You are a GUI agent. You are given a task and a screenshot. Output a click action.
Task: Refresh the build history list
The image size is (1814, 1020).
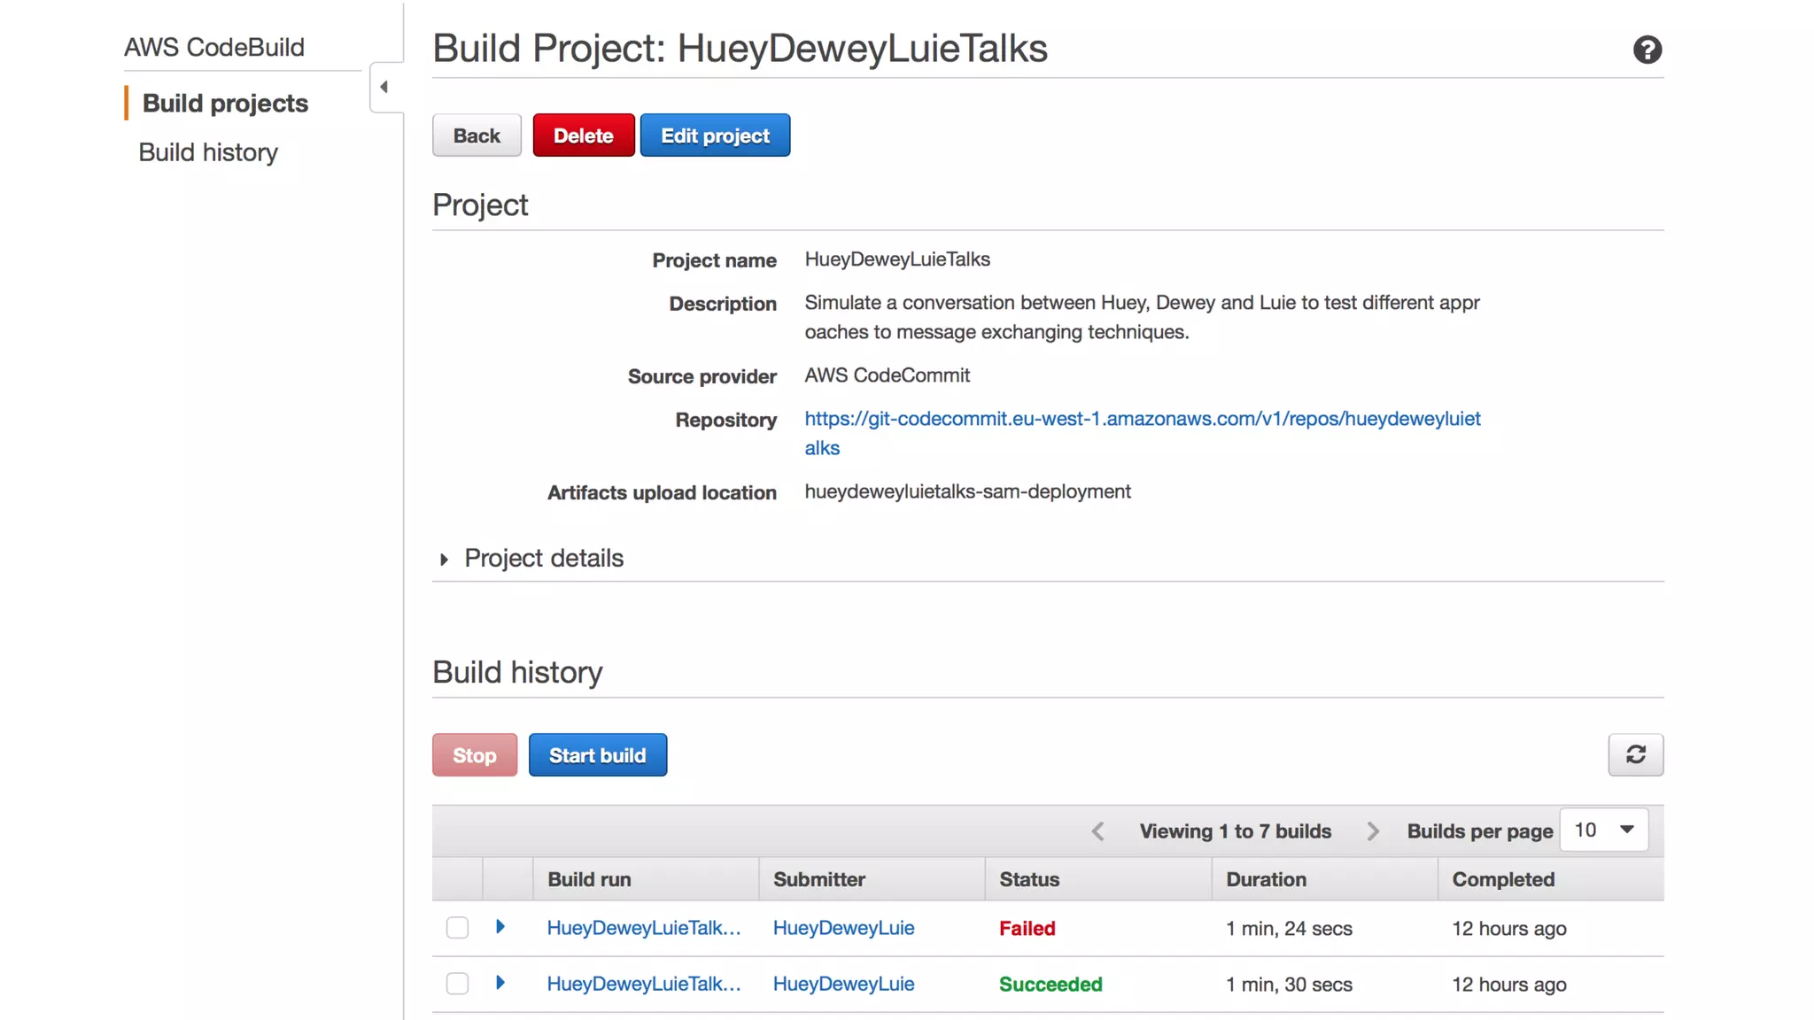(1635, 754)
